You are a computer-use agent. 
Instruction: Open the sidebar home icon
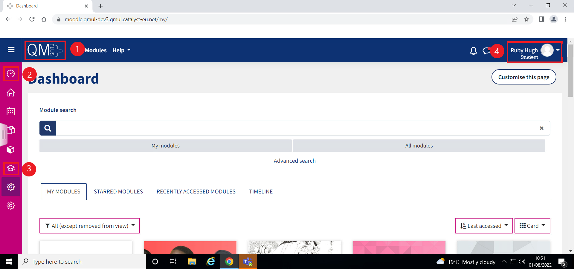point(11,93)
